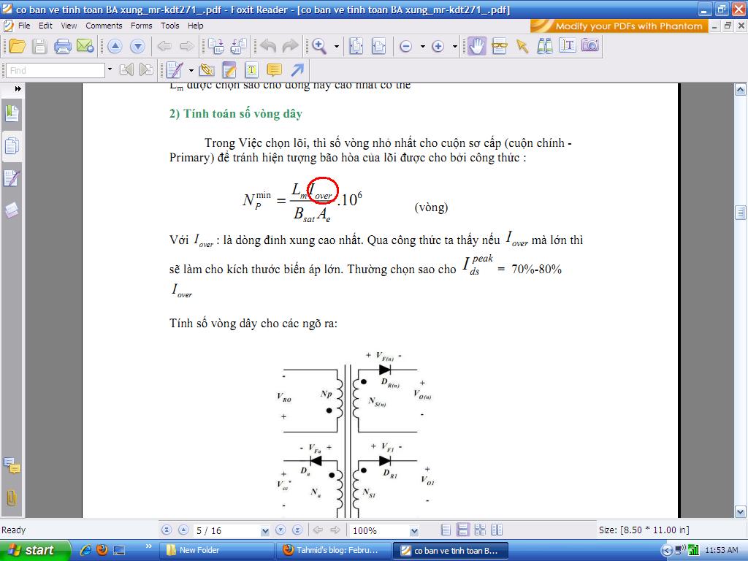
Task: Expand the Find box options dropdown
Action: click(x=110, y=70)
